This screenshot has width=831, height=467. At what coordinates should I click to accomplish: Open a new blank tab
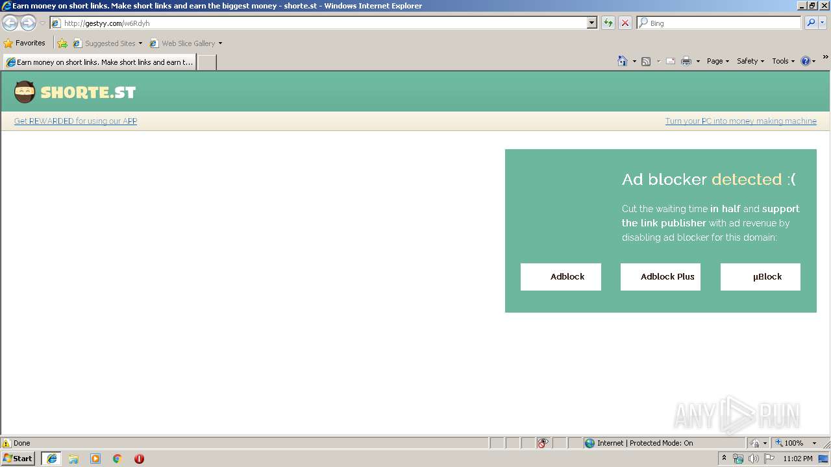(206, 62)
